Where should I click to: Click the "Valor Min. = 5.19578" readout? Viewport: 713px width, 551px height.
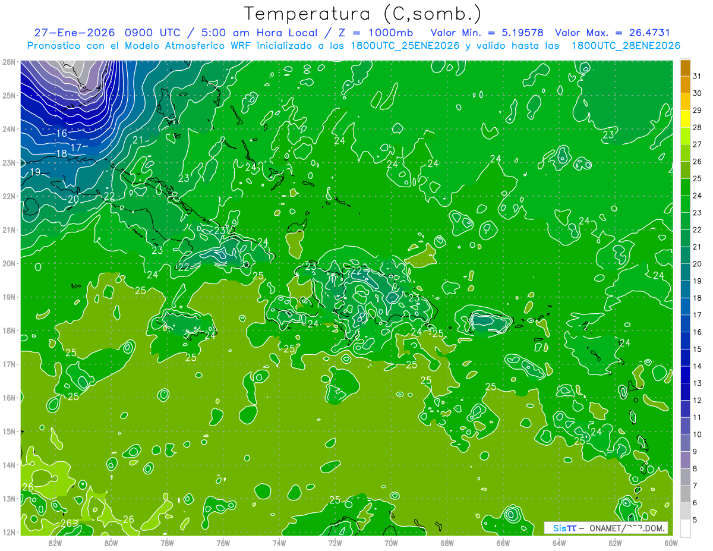pos(487,33)
